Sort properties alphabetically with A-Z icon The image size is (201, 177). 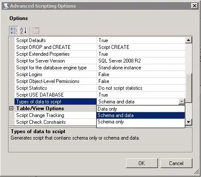click(23, 31)
